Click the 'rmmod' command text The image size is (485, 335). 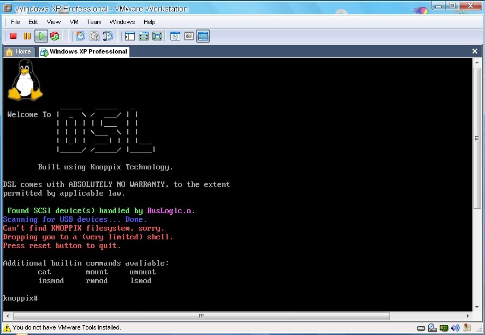(x=97, y=281)
